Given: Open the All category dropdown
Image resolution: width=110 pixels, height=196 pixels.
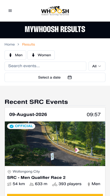Looking at the screenshot, I should (x=97, y=66).
